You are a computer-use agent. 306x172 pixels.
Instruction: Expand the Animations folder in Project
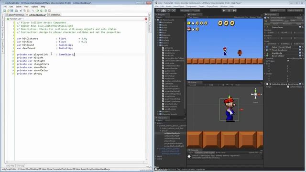158,22
